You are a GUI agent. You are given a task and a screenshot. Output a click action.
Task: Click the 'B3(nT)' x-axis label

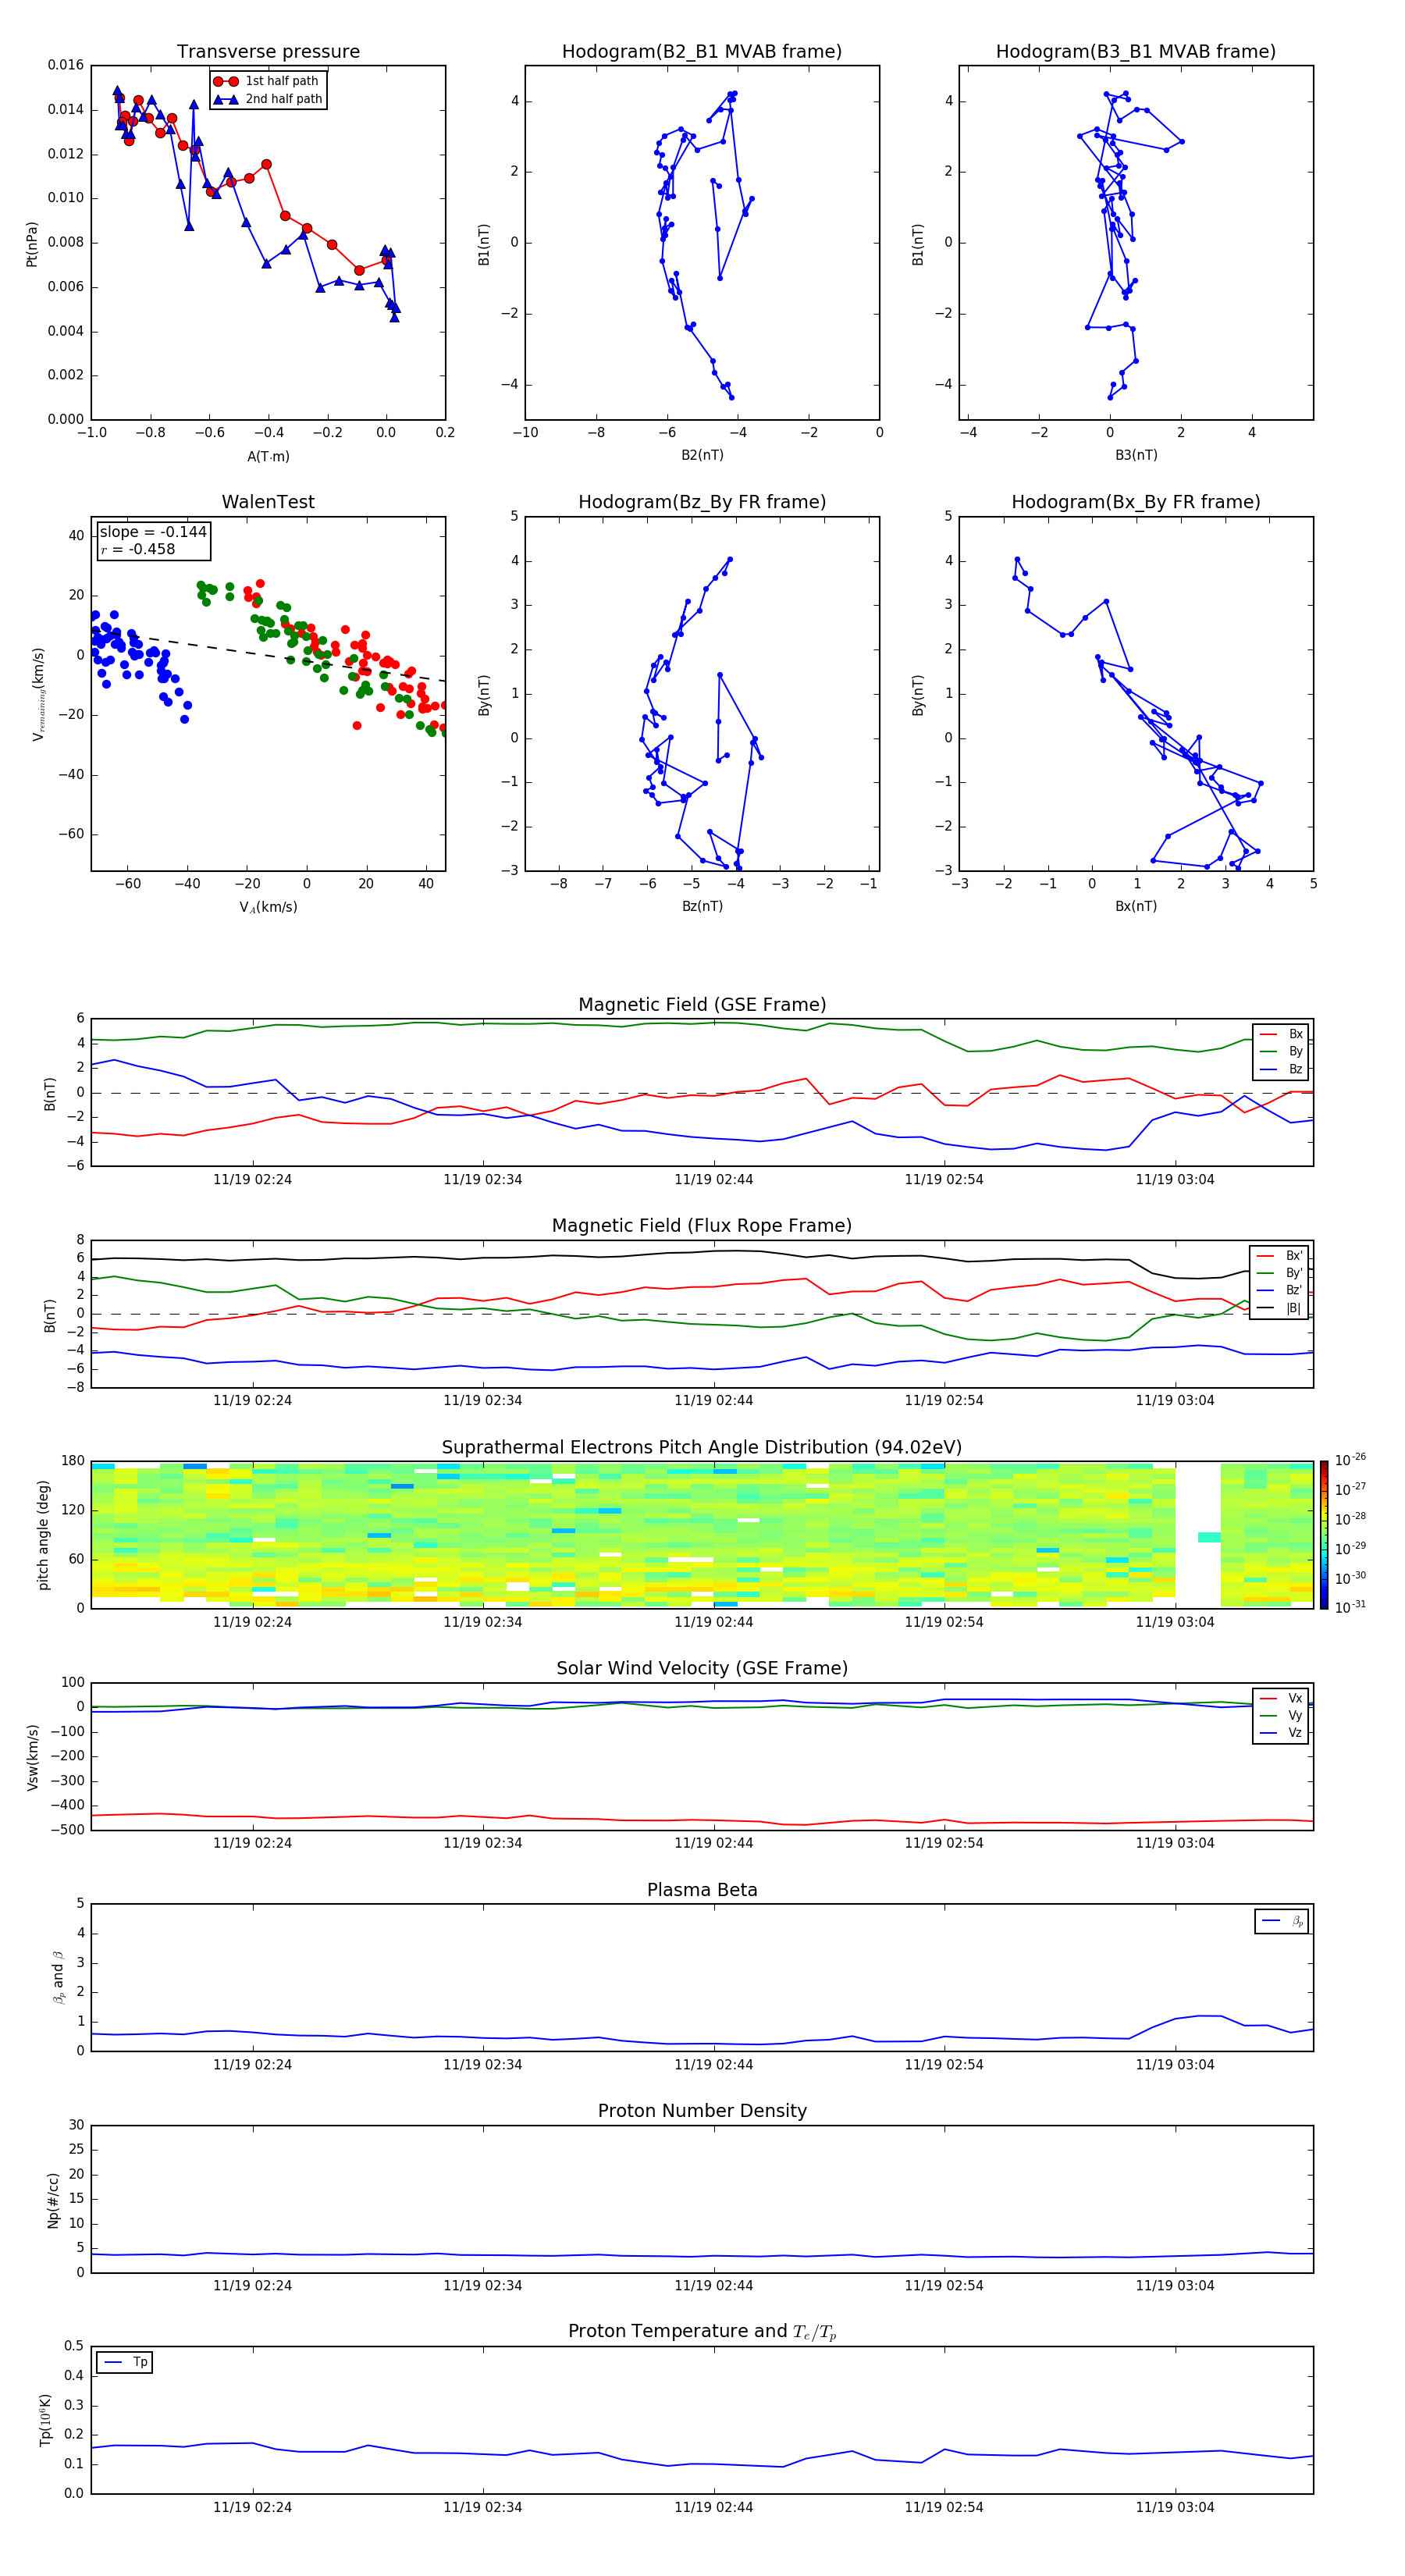[1136, 455]
